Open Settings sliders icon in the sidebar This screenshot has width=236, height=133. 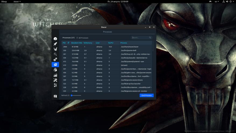click(x=55, y=85)
